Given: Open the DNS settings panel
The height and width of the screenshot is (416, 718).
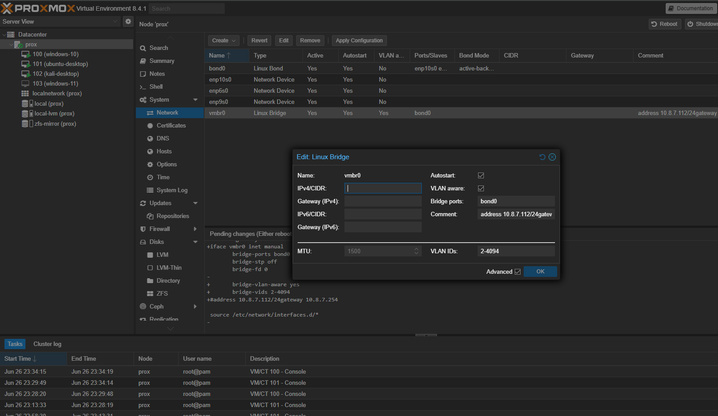Looking at the screenshot, I should coord(163,138).
